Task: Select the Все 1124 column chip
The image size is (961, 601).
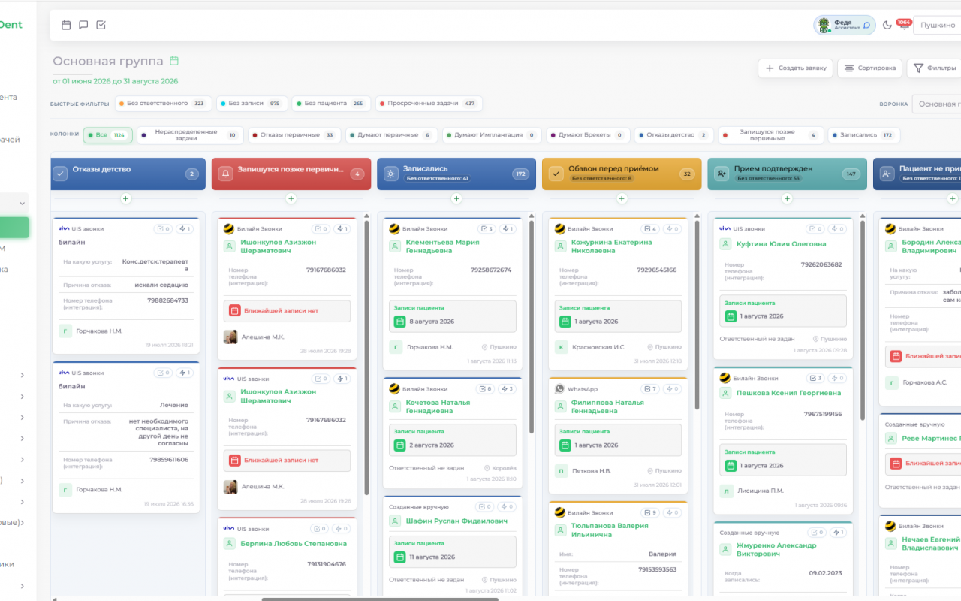Action: (x=108, y=135)
